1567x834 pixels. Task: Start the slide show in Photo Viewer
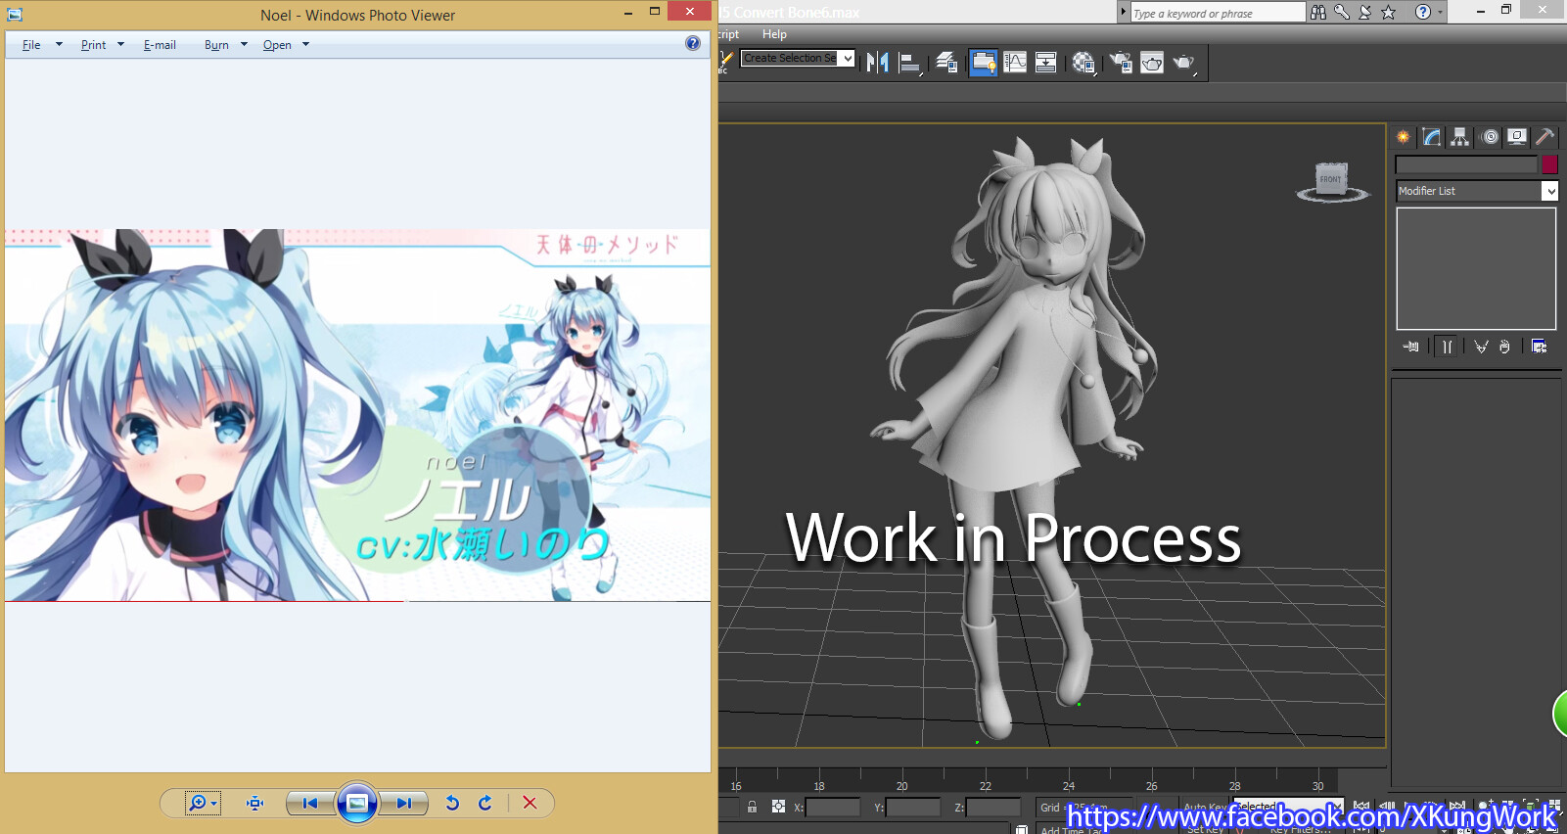point(357,804)
